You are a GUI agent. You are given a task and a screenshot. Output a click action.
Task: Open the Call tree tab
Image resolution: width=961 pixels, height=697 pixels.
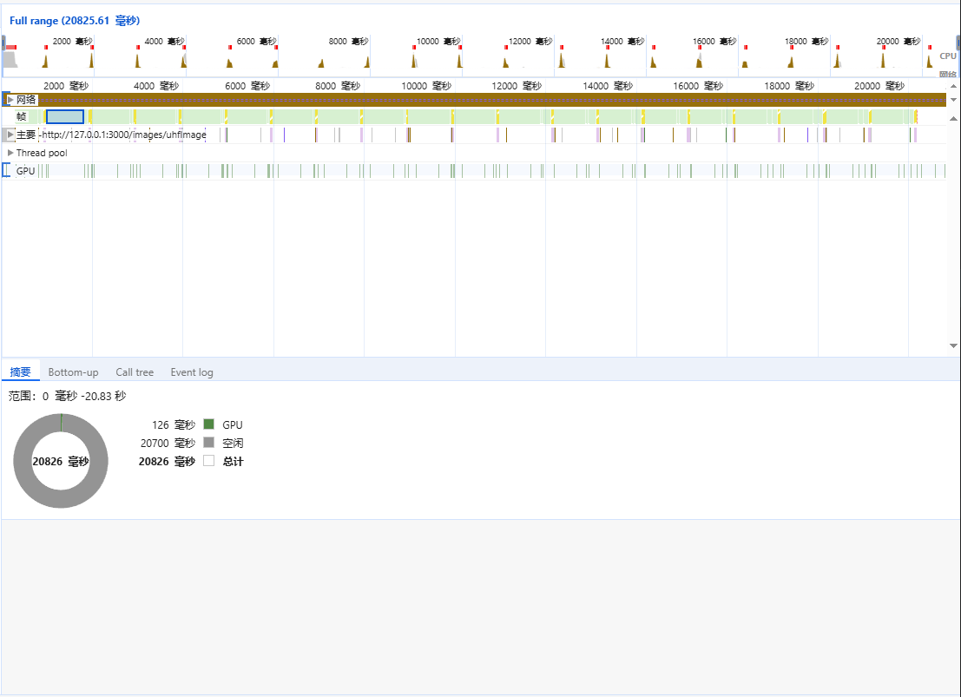coord(135,372)
